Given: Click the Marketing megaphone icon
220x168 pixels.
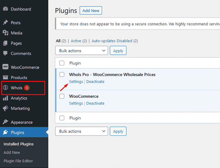Looking at the screenshot, I should click(x=6, y=108).
